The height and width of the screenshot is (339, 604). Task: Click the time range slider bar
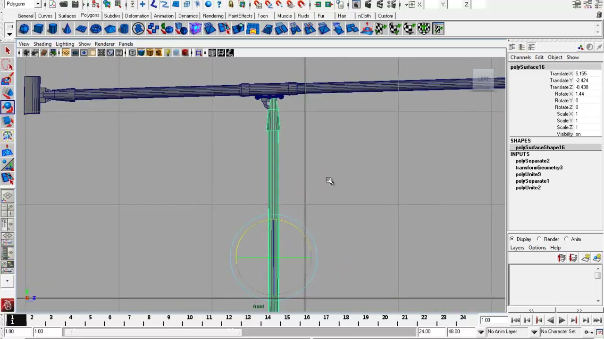tap(152, 332)
